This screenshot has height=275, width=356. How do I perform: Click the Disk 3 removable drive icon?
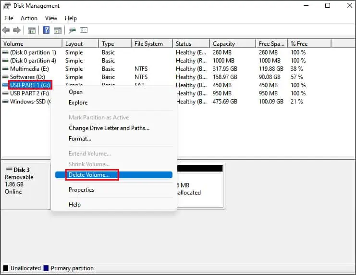tap(8, 170)
